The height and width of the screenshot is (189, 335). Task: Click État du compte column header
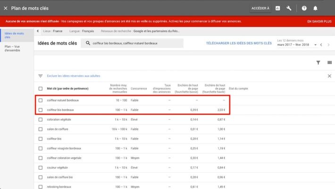(238, 88)
